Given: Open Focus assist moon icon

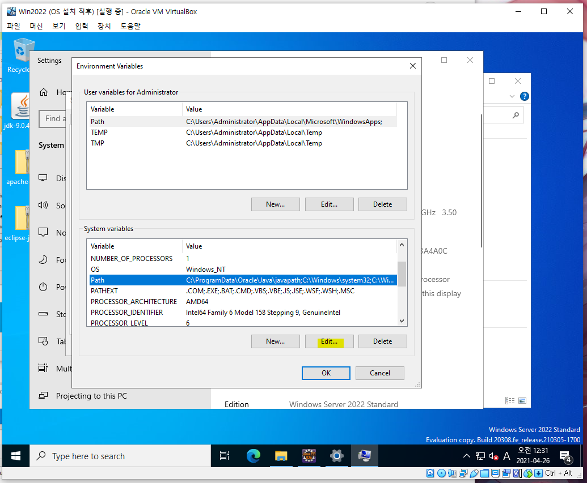Looking at the screenshot, I should pos(43,259).
